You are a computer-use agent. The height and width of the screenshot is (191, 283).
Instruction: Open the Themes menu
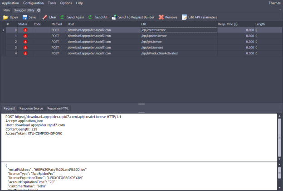[x=274, y=3]
